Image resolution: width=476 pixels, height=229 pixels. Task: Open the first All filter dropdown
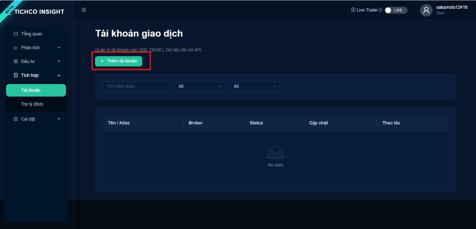[x=200, y=86]
